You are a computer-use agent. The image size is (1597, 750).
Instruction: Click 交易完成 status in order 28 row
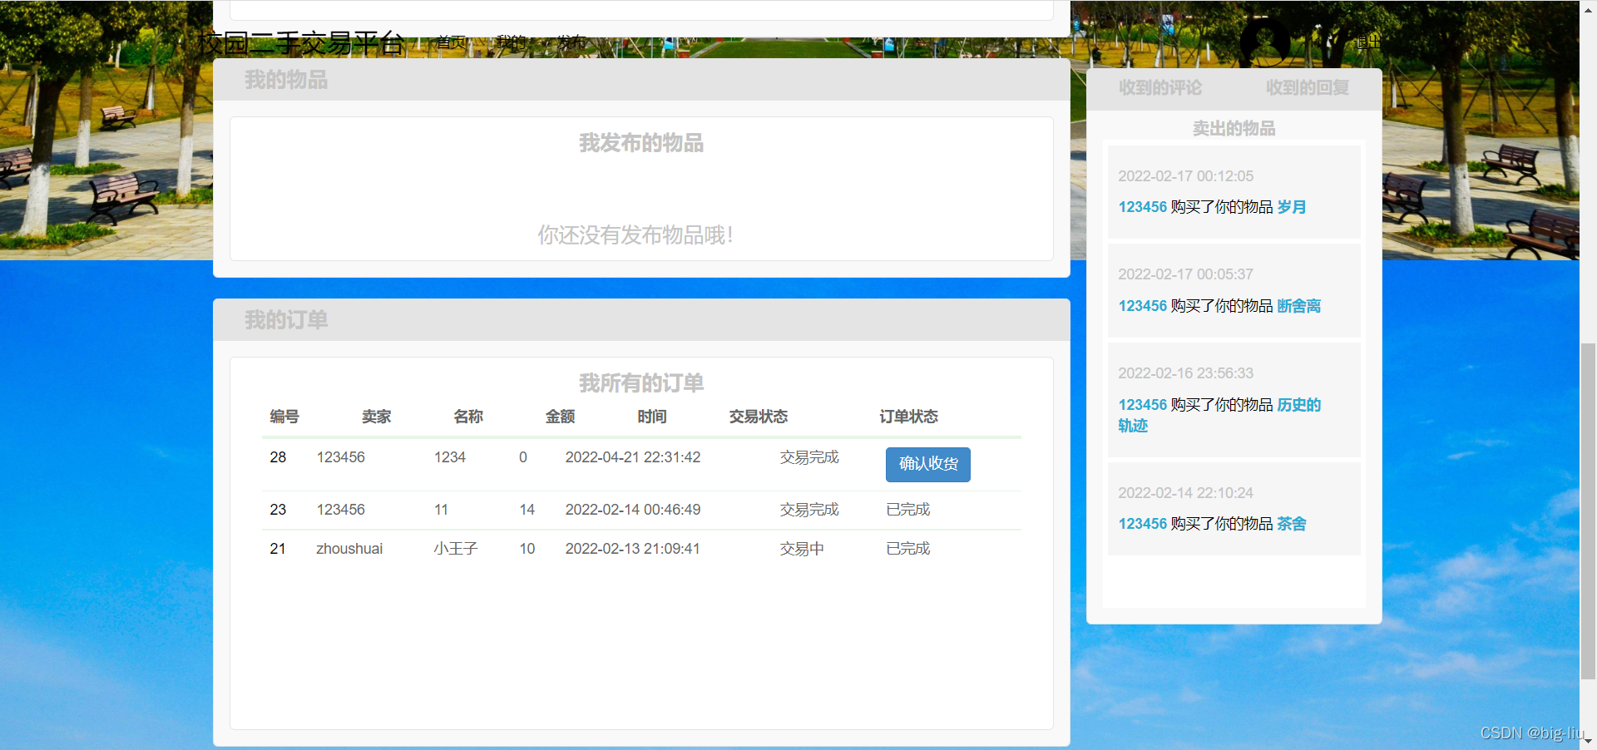(809, 457)
